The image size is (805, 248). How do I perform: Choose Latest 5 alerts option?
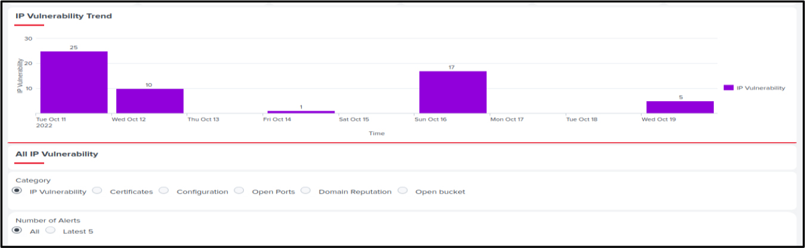coord(51,230)
